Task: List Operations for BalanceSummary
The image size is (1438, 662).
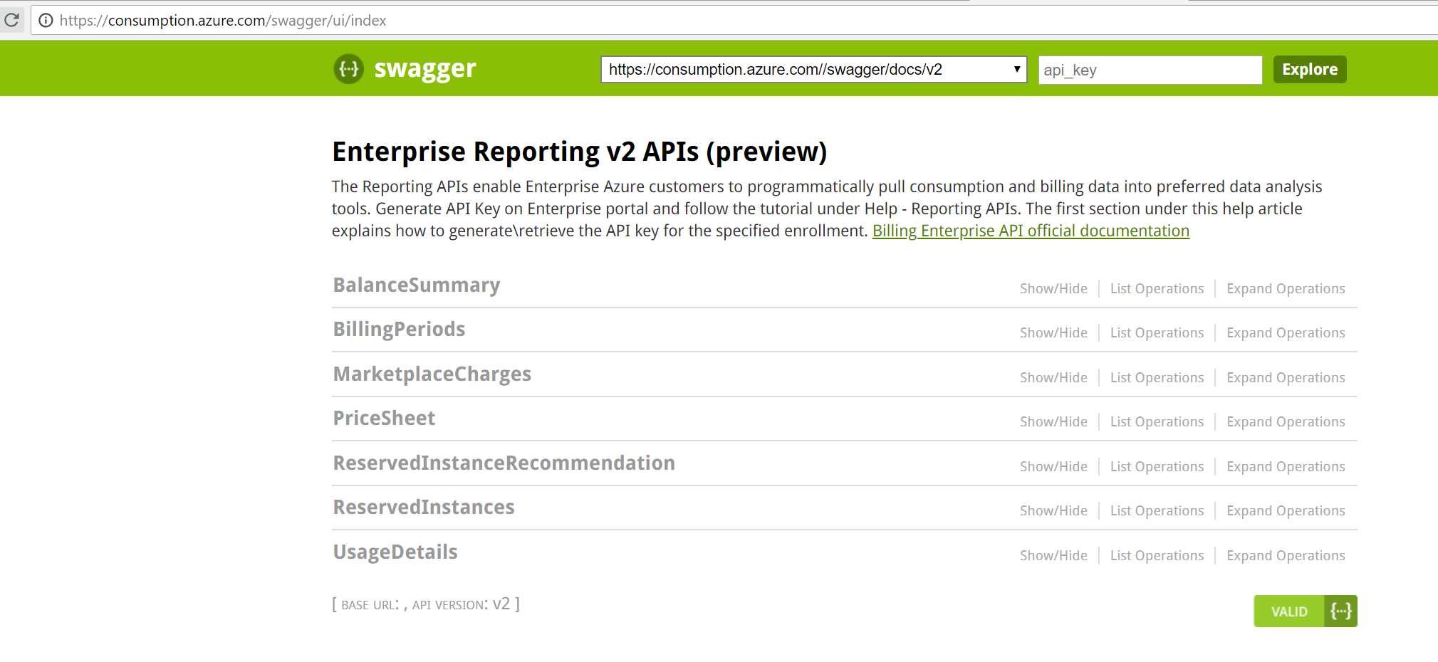Action: click(1157, 288)
